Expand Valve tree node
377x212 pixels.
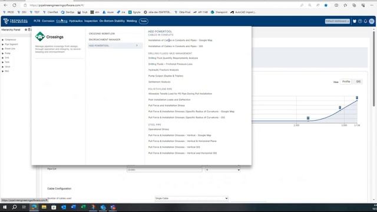coord(2,67)
